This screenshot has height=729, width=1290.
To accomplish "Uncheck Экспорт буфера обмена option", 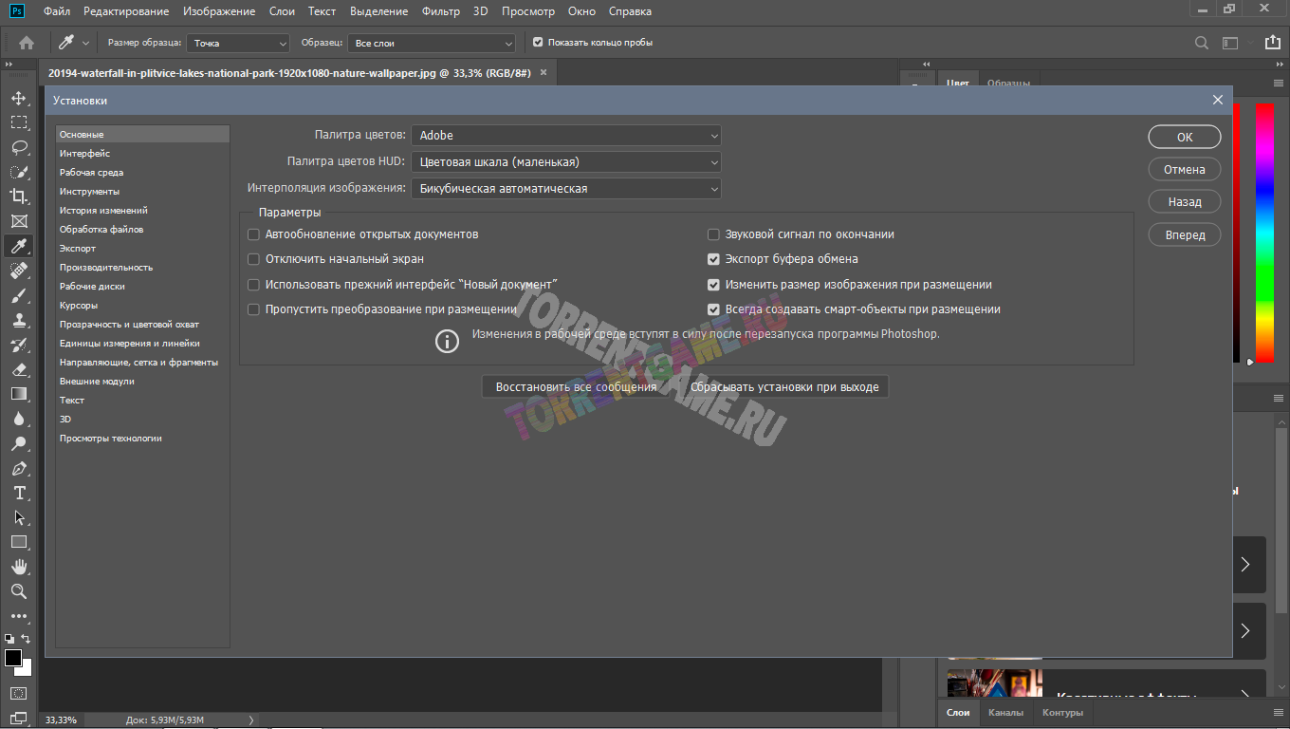I will click(714, 259).
